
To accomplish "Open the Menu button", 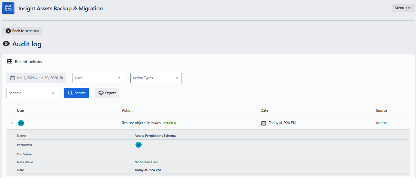I will (x=403, y=8).
